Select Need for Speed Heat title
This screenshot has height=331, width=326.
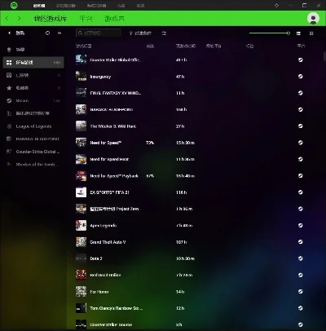tap(109, 159)
